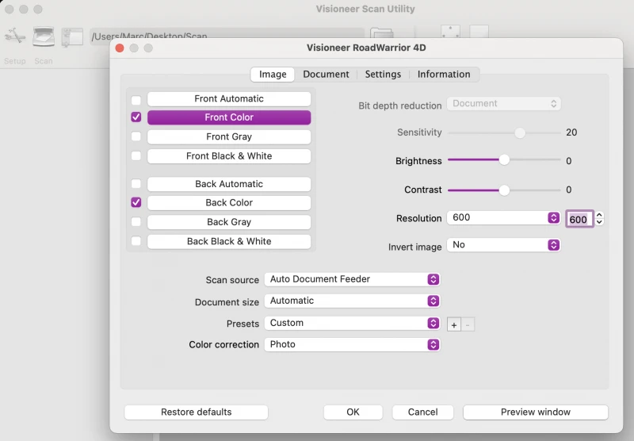Click the scan path field in Scan Utility

[227, 36]
